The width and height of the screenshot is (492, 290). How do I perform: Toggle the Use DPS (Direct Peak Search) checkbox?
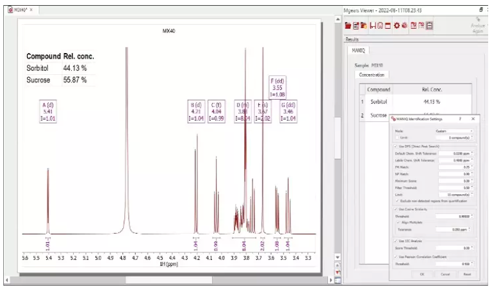pyautogui.click(x=396, y=146)
